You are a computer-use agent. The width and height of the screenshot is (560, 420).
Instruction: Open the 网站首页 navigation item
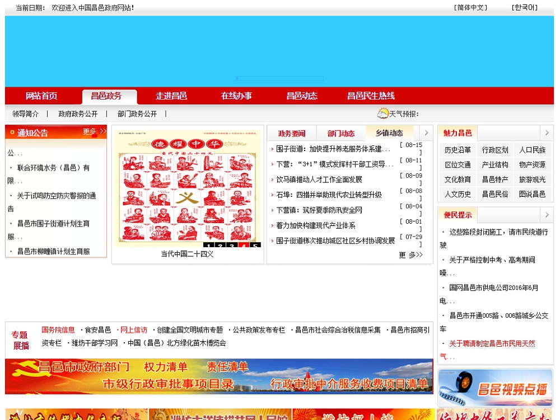[x=41, y=96]
